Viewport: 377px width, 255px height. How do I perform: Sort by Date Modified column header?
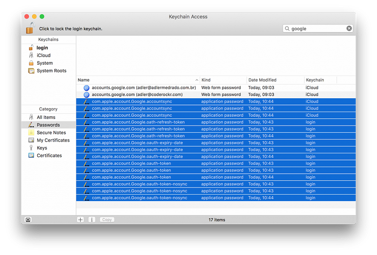[x=276, y=80]
